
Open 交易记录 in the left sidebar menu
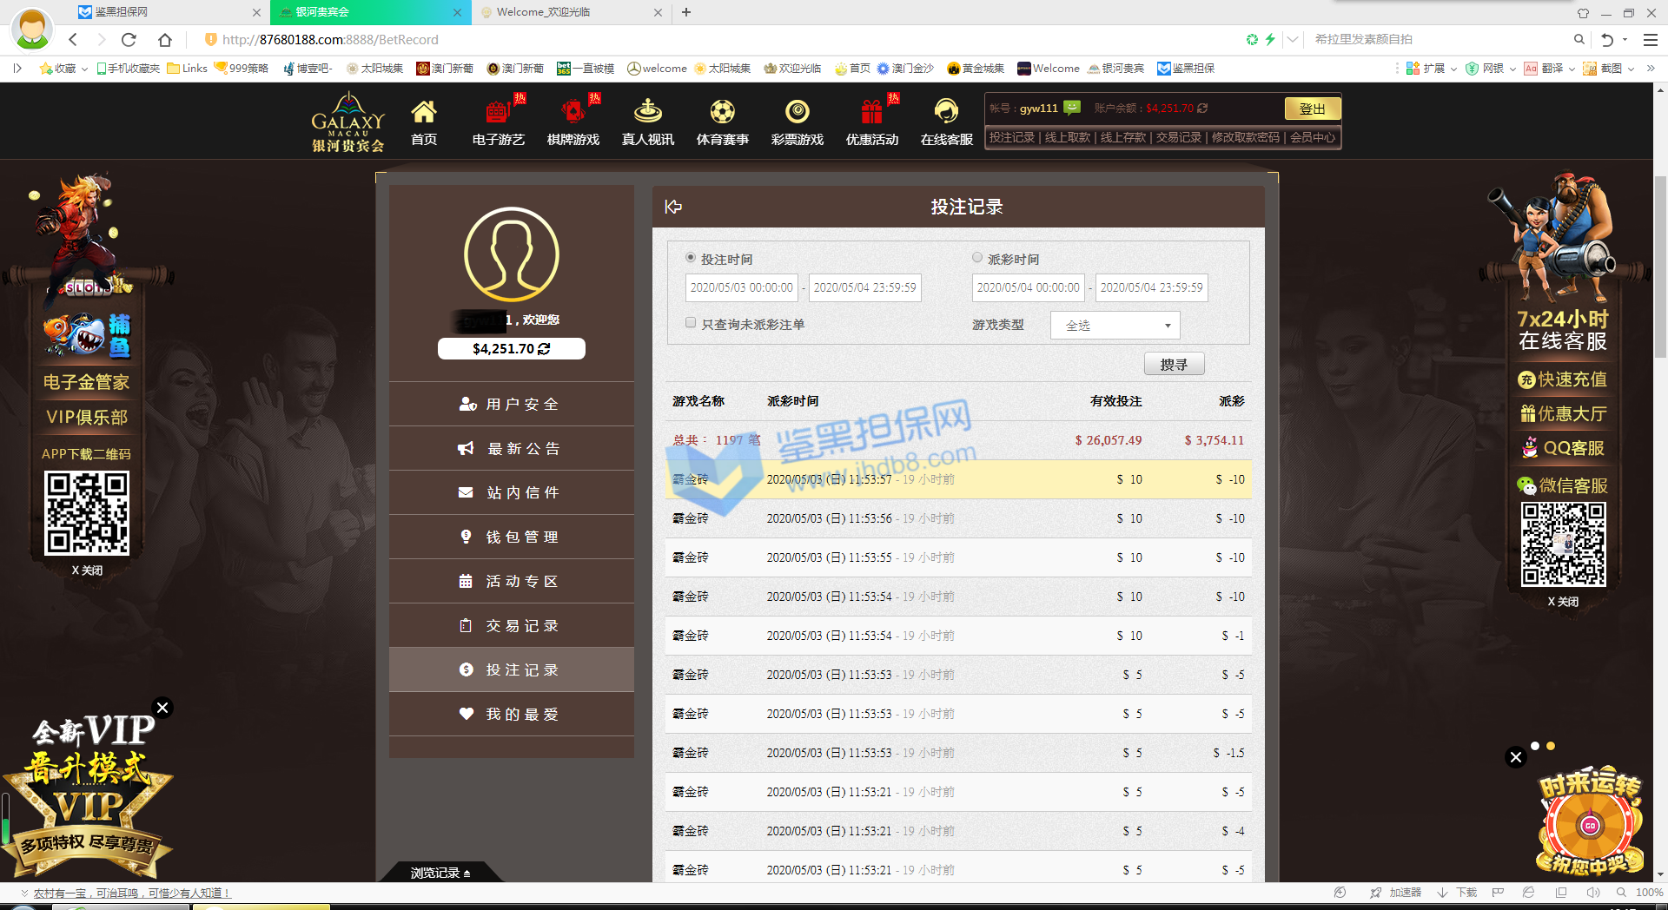click(x=512, y=626)
